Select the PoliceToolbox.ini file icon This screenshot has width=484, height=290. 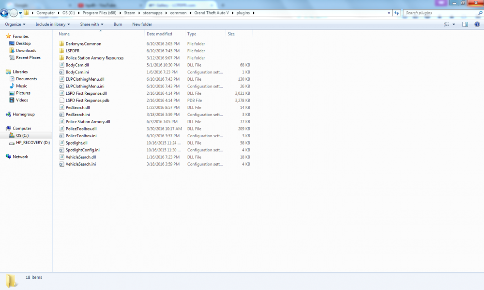[x=61, y=136]
